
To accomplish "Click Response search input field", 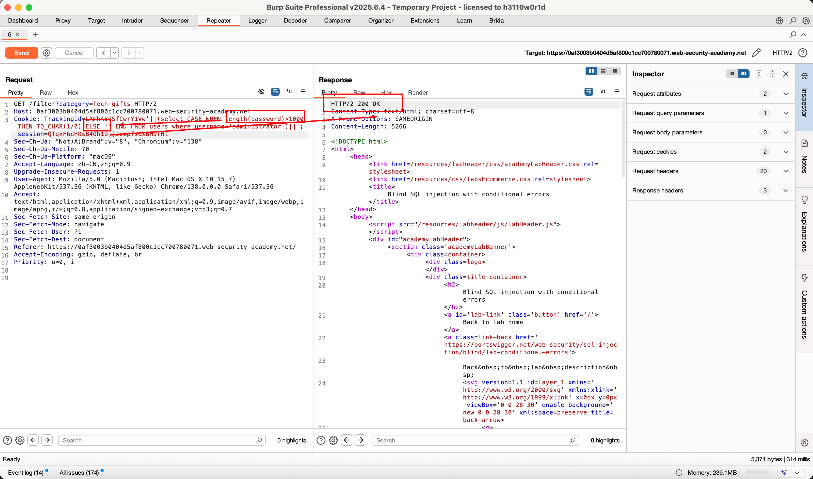I will click(x=475, y=440).
